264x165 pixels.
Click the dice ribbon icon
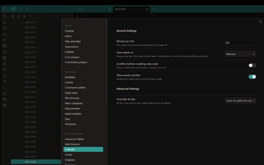[5, 93]
